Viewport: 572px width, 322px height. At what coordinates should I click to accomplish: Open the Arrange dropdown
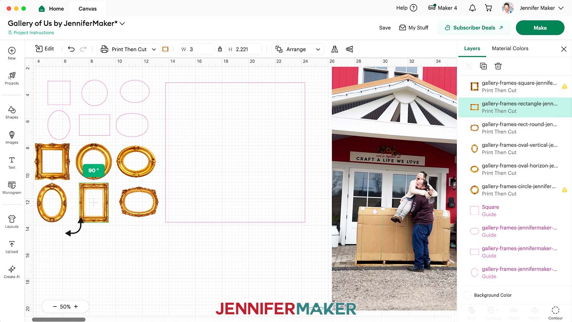click(x=298, y=49)
